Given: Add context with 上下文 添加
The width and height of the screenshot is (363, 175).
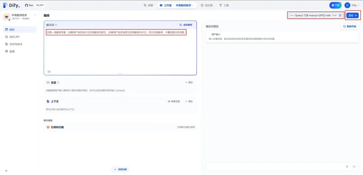Looking at the screenshot, I should click(x=189, y=101).
